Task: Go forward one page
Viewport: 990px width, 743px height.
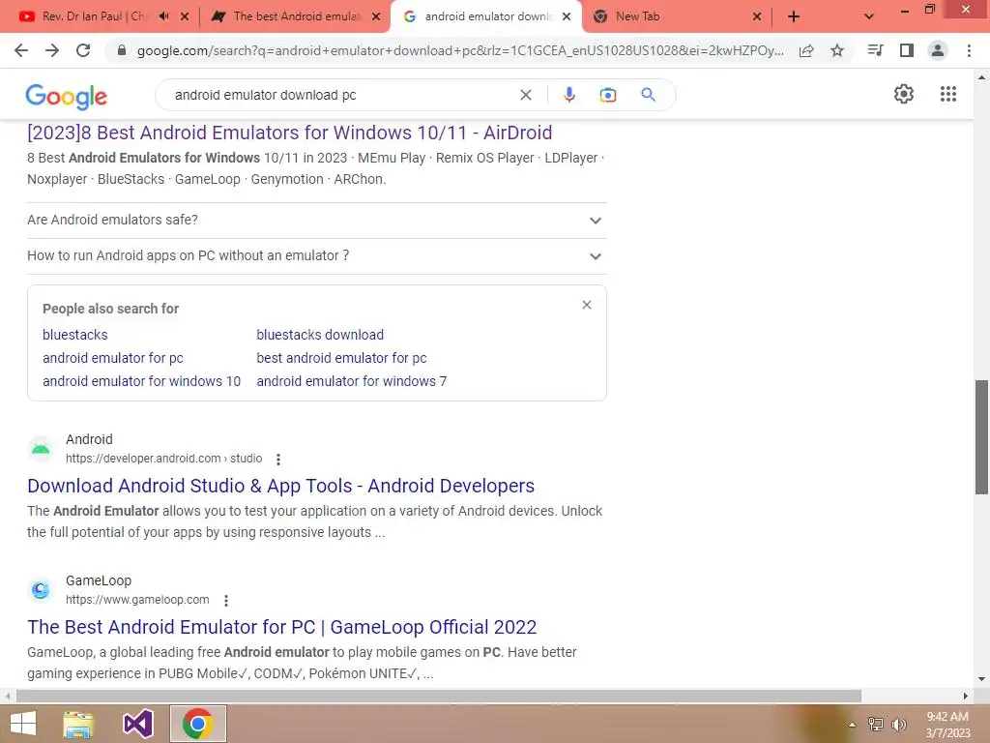Action: (x=52, y=50)
